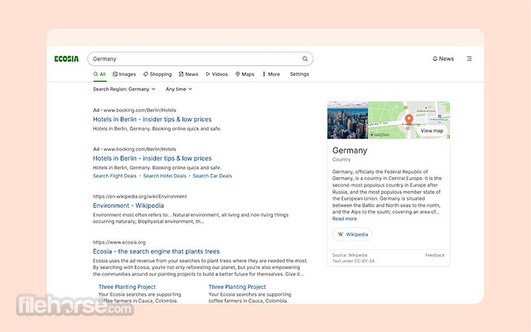Image resolution: width=531 pixels, height=332 pixels.
Task: Open the Maps tab
Action: pos(245,74)
